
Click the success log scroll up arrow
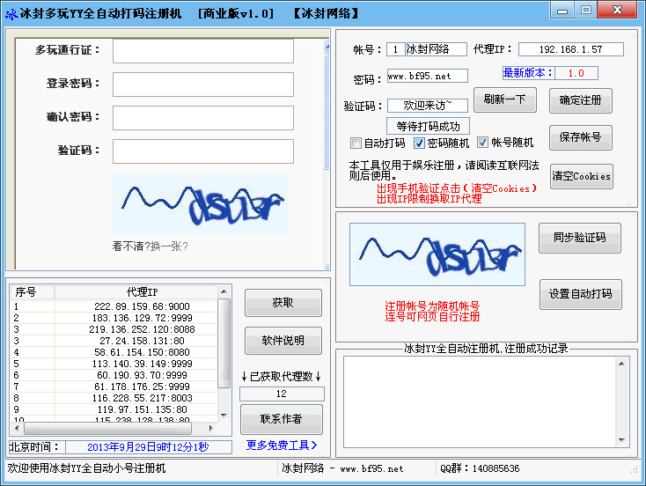coord(622,364)
